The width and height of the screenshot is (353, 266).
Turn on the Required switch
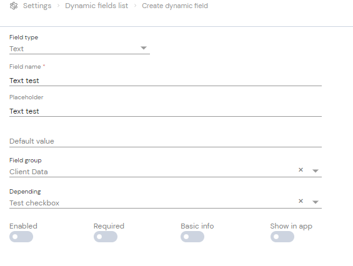pyautogui.click(x=106, y=237)
